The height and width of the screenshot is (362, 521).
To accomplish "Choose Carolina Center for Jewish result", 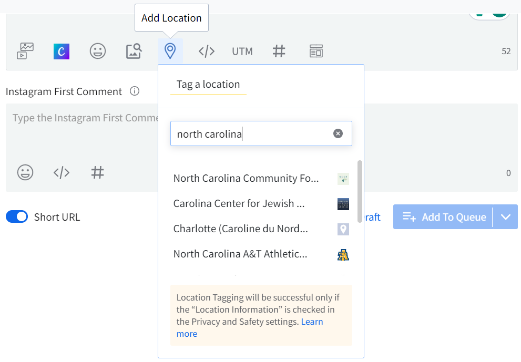I will [239, 204].
